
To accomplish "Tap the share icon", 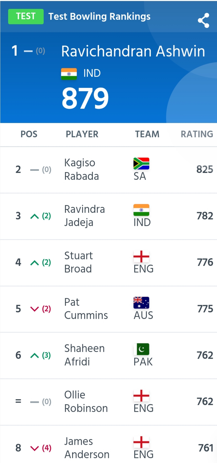I will (204, 21).
